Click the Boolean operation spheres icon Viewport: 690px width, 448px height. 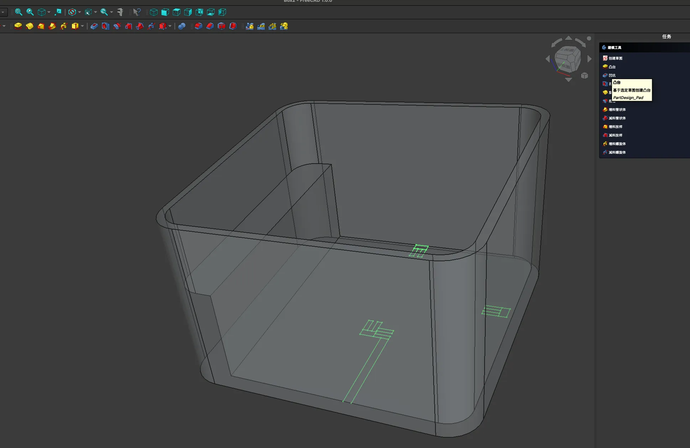(182, 26)
